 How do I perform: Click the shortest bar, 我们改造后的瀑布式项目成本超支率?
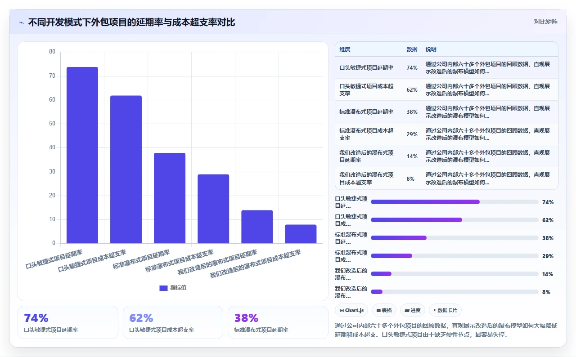point(301,234)
